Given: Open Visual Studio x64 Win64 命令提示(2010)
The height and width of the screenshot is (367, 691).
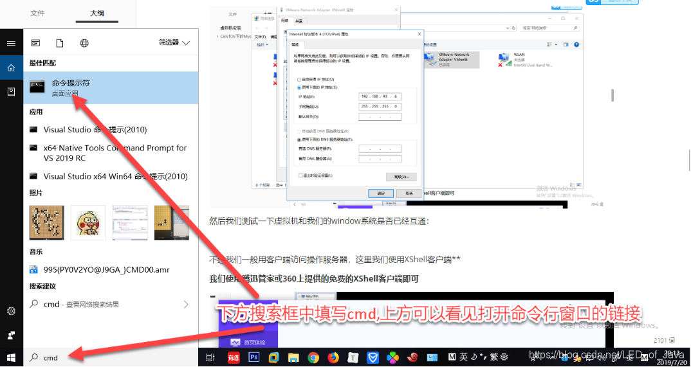Looking at the screenshot, I should (x=111, y=177).
